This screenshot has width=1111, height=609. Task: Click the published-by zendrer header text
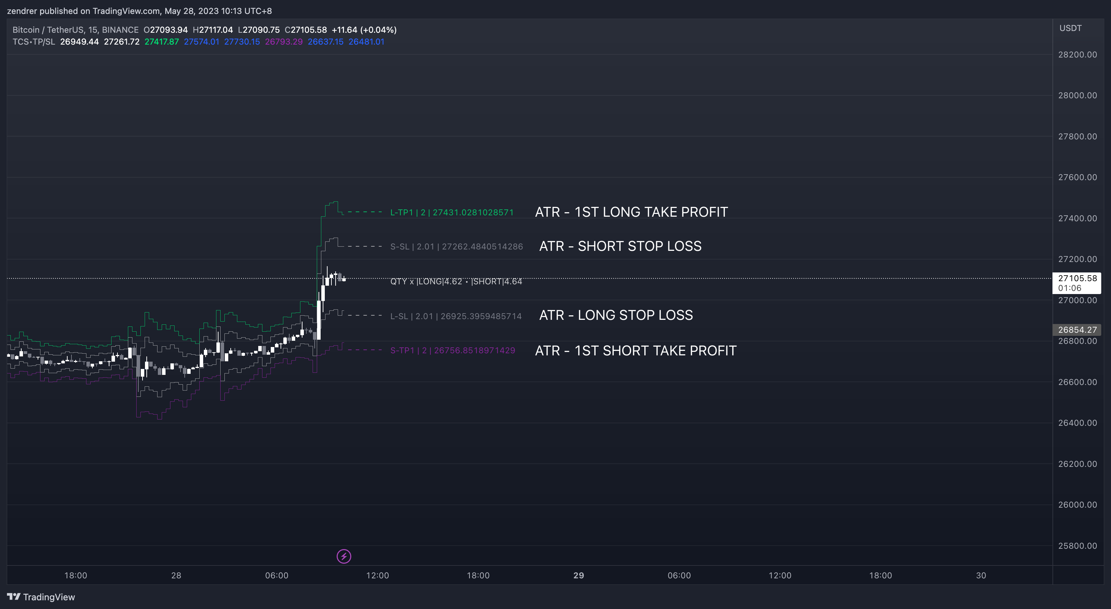tap(139, 11)
